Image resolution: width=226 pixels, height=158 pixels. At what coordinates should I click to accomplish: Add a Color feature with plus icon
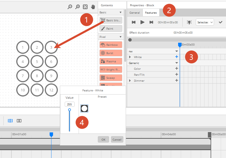(x=177, y=69)
